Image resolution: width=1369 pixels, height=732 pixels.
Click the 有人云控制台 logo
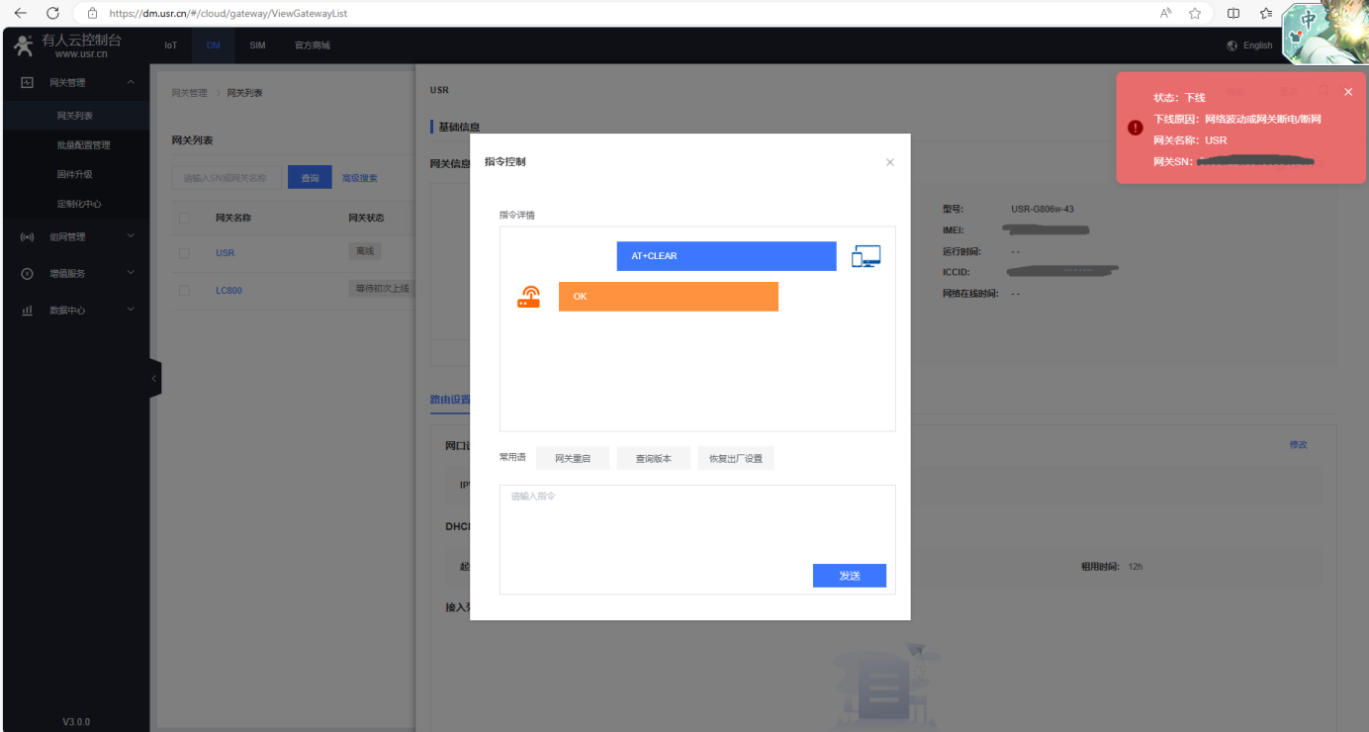[x=69, y=46]
